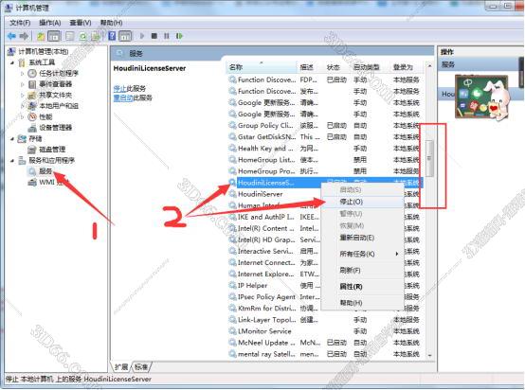525x390 pixels.
Task: Click the 共享文件夹 icon in the tree
Action: tap(32, 96)
